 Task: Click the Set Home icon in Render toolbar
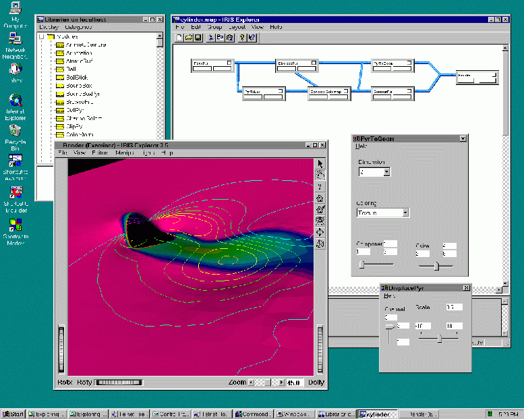pos(320,209)
